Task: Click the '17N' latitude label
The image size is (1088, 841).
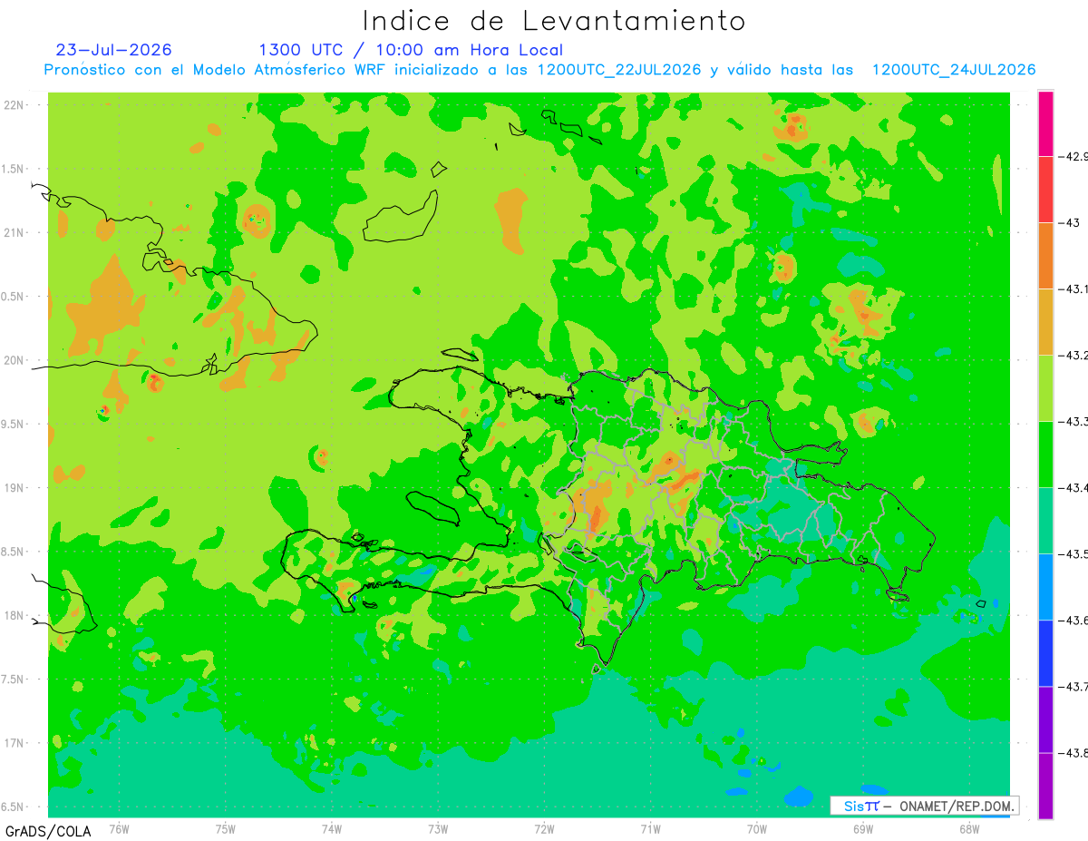Action: [15, 743]
